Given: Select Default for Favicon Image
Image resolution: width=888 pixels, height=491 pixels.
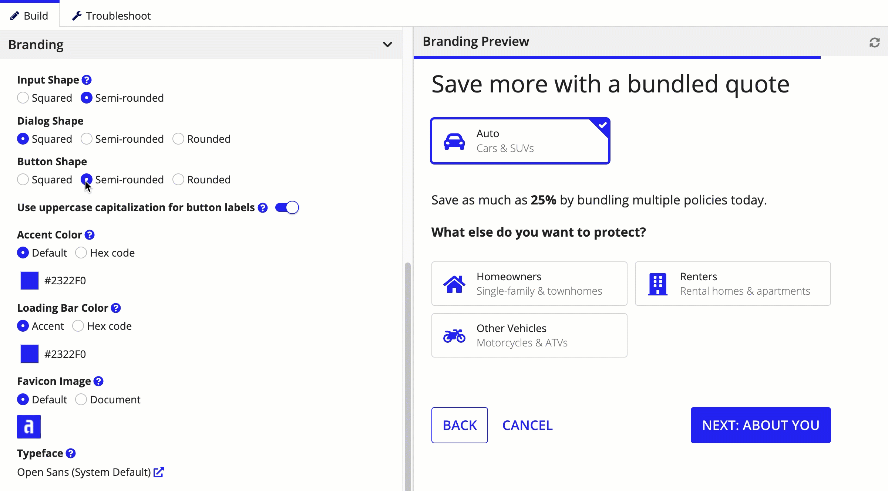Looking at the screenshot, I should click(23, 400).
